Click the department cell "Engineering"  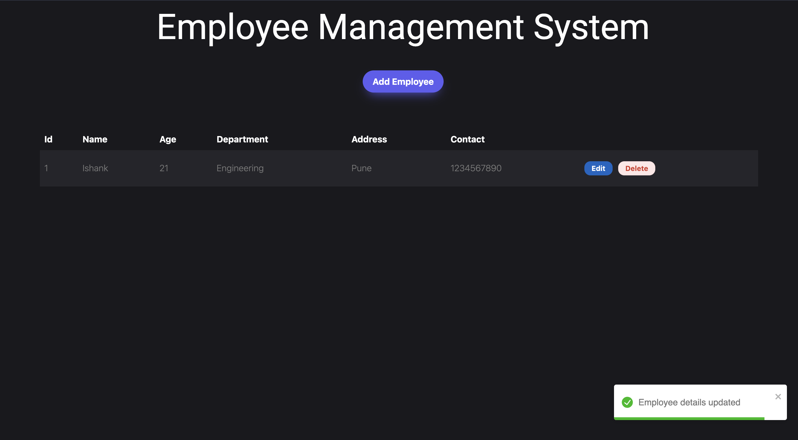click(240, 168)
